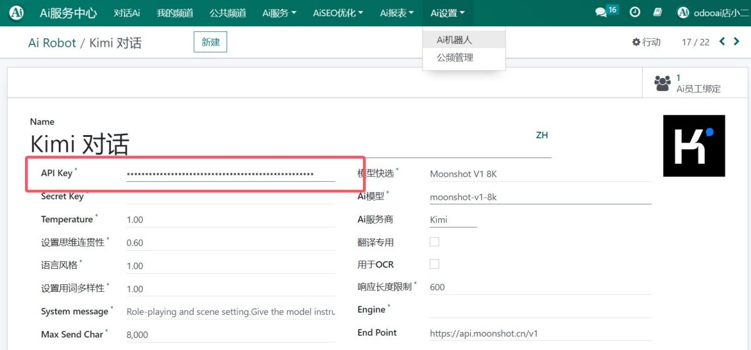Image resolution: width=751 pixels, height=350 pixels.
Task: Edit the 设置用词多样性 value field
Action: [230, 289]
